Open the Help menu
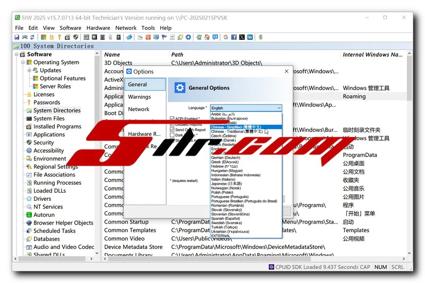This screenshot has height=283, width=425. [x=166, y=28]
